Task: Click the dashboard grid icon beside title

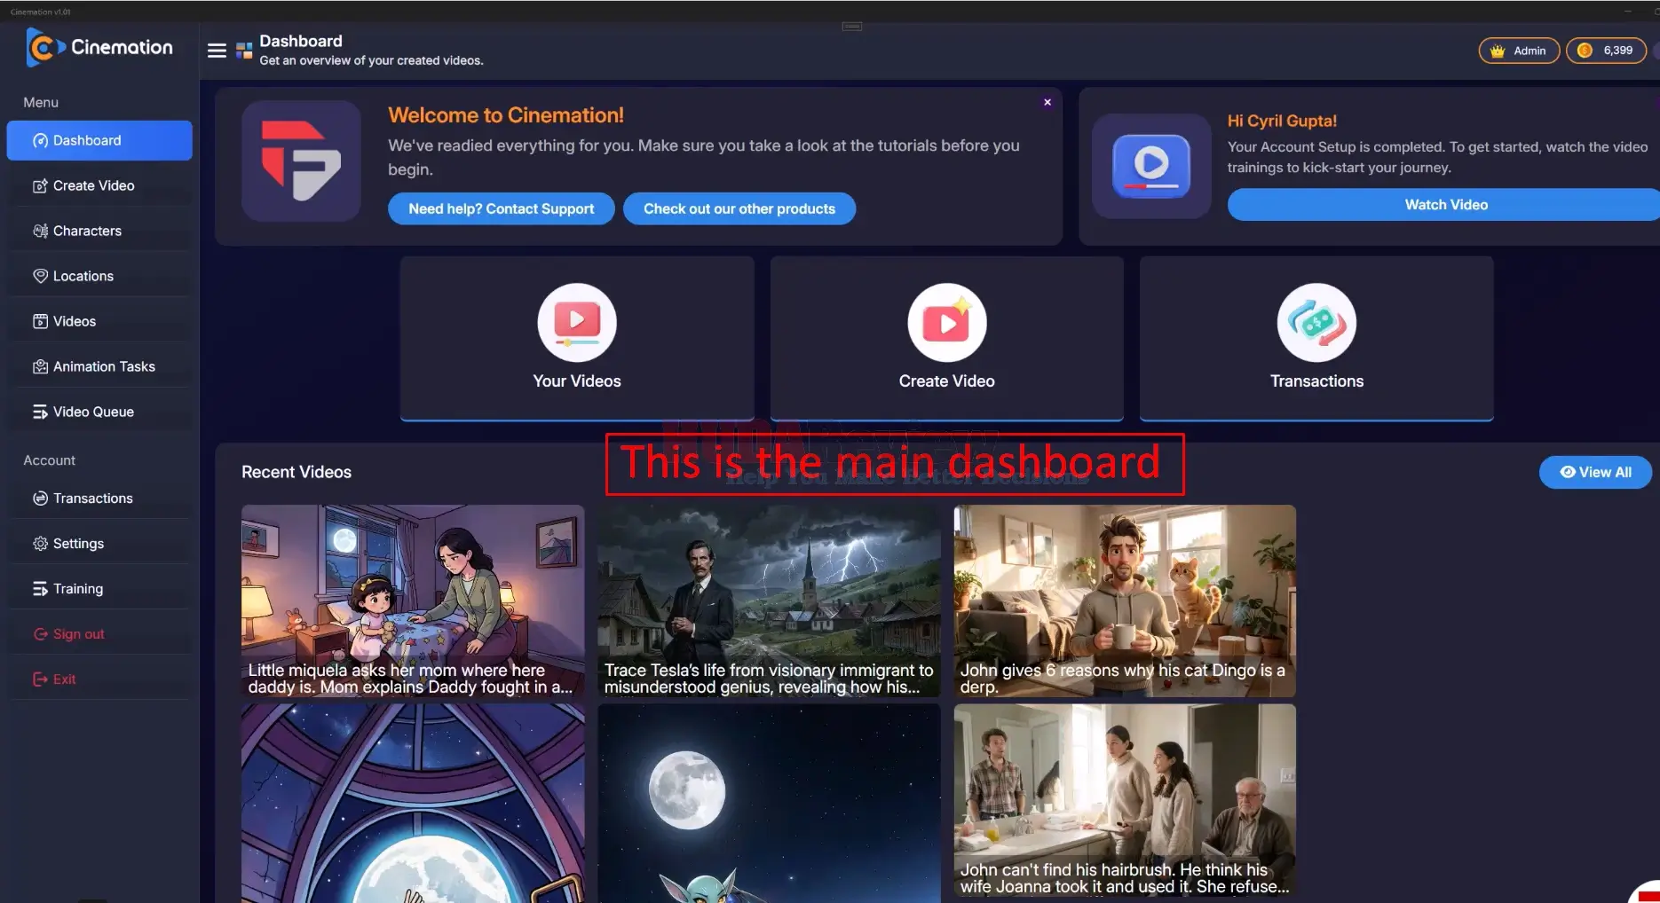Action: click(x=244, y=51)
